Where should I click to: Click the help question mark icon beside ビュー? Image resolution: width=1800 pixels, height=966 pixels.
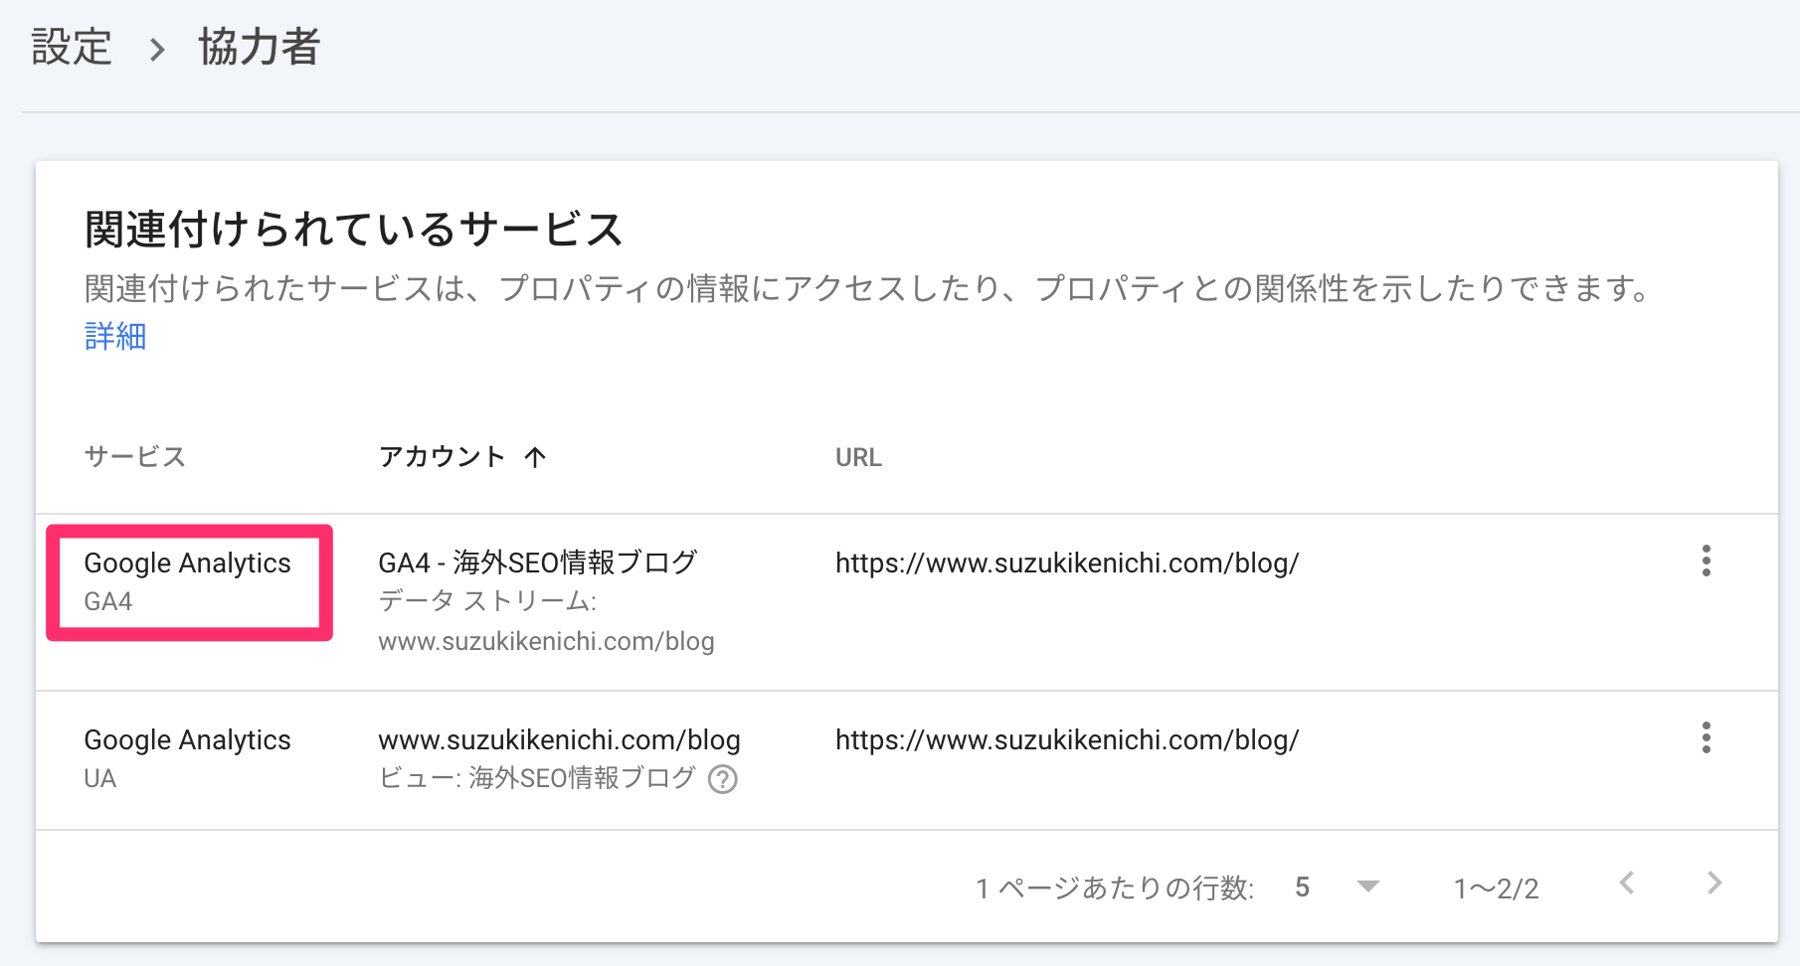tap(723, 779)
